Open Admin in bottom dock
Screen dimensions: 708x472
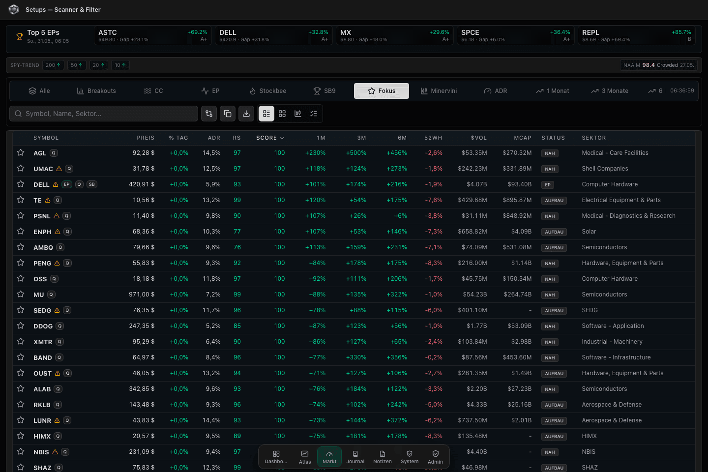[x=435, y=457]
